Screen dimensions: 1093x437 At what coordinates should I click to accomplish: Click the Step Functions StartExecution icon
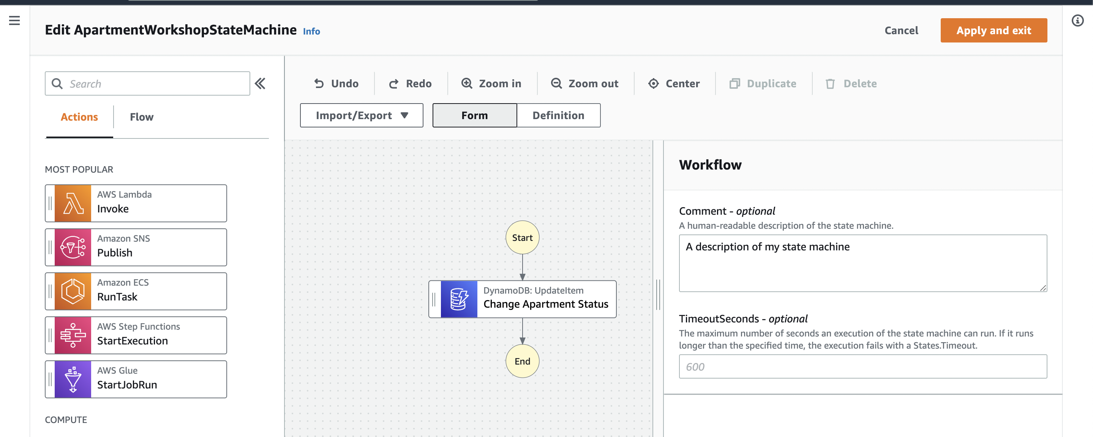73,336
